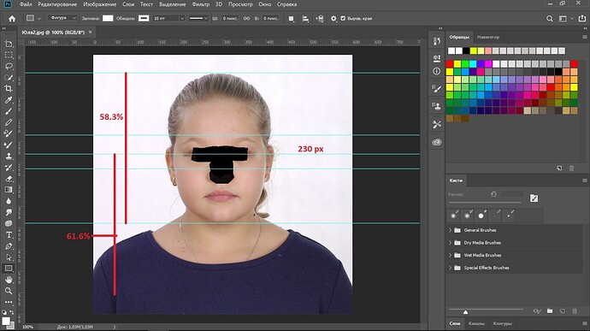The height and width of the screenshot is (331, 590).
Task: Open the Выделение menu
Action: [x=173, y=4]
